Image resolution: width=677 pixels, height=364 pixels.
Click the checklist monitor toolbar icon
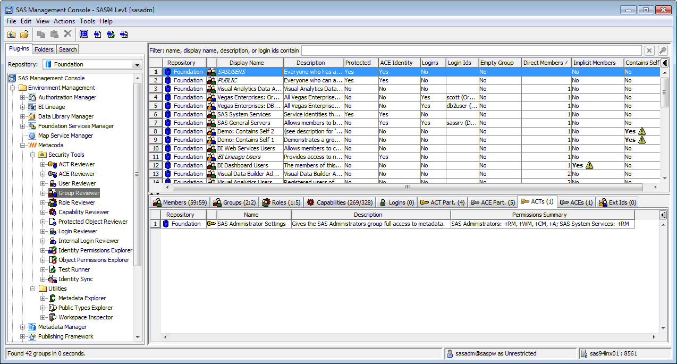[x=84, y=34]
